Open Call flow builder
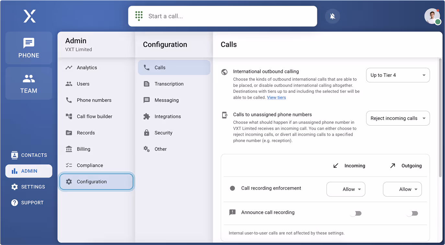The height and width of the screenshot is (245, 445). [96, 117]
